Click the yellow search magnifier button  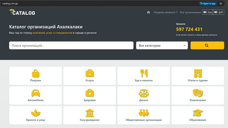point(207,46)
